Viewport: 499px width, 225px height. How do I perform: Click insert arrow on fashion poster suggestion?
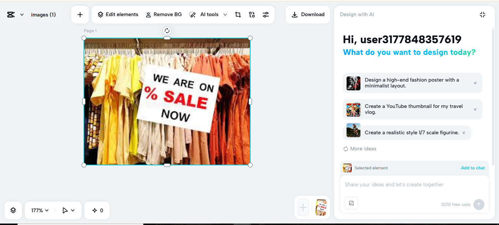click(475, 83)
